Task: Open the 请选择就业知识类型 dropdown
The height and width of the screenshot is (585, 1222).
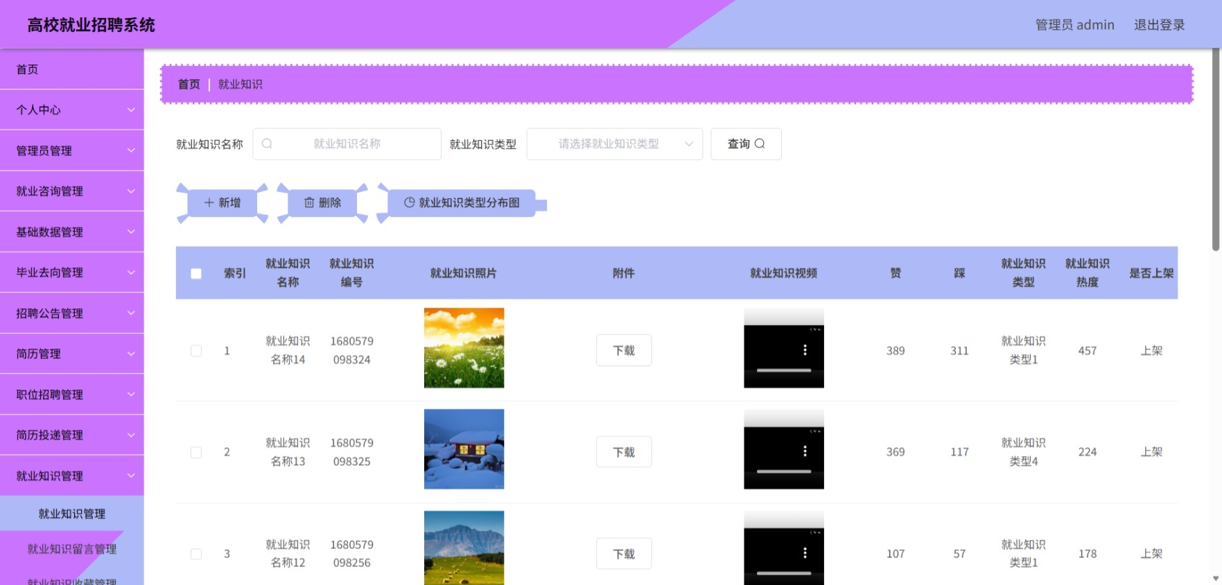Action: 615,143
